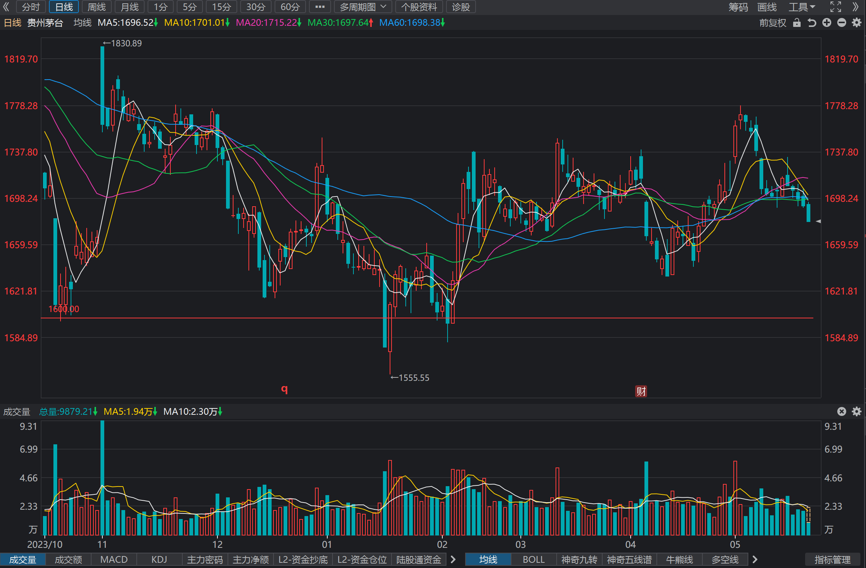Viewport: 866px width, 568px height.
Task: Click the 贵州茅台 stock name
Action: pyautogui.click(x=45, y=23)
